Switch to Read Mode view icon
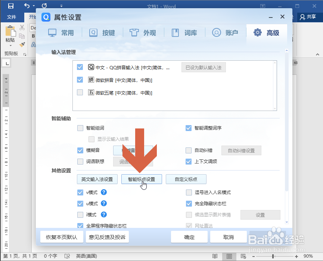This screenshot has width=323, height=261. pyautogui.click(x=215, y=256)
